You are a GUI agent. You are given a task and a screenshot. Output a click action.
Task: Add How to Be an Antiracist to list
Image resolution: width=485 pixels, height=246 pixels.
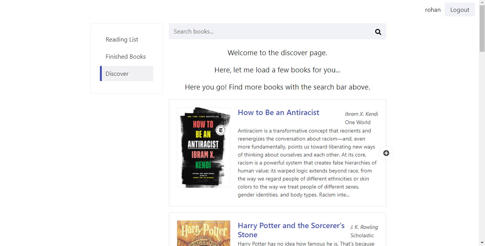(x=386, y=153)
